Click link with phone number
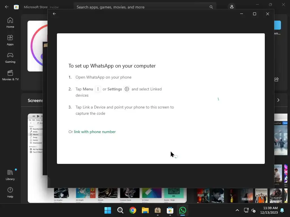 point(95,132)
